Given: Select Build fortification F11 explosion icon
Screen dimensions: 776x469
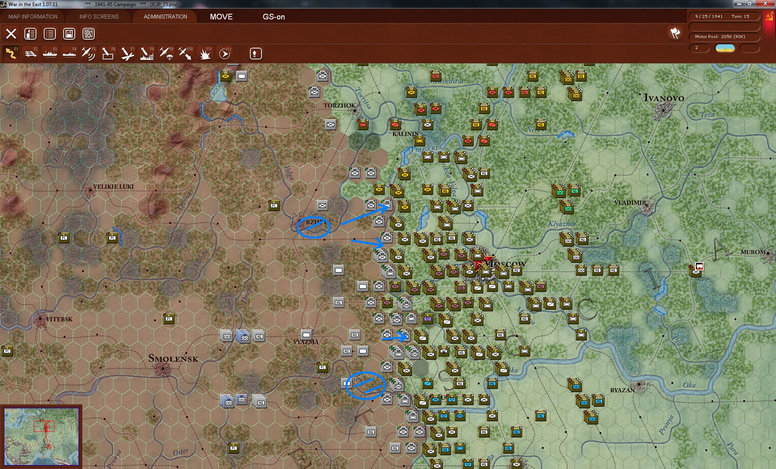Looking at the screenshot, I should coord(205,53).
